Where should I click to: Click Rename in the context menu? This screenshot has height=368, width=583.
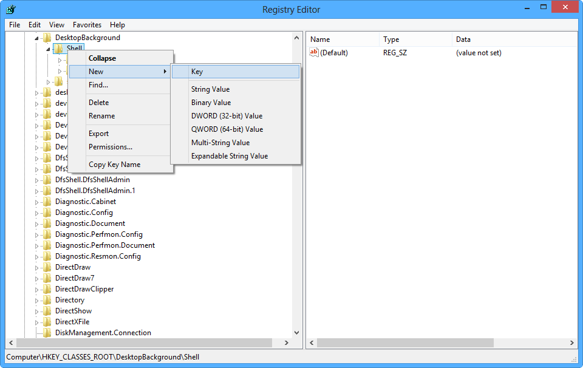(121, 116)
